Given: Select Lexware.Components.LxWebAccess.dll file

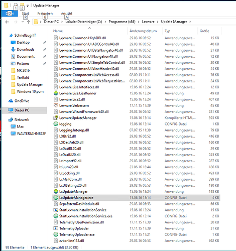Looking at the screenshot, I should pos(89,75).
